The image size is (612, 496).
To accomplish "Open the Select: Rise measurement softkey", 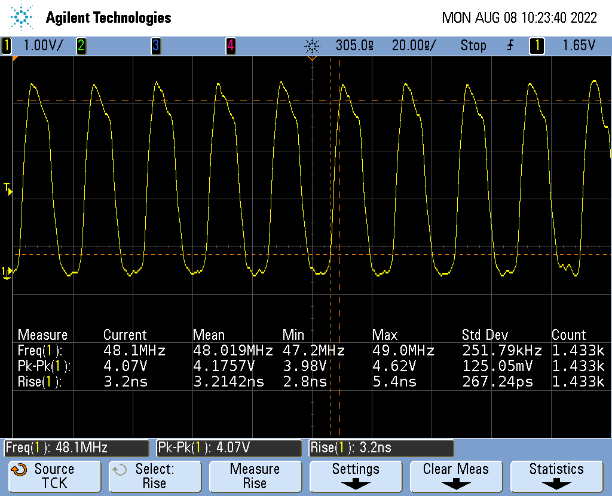I will [x=155, y=476].
